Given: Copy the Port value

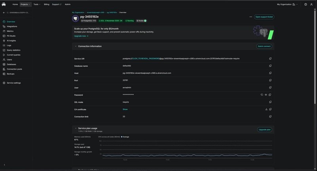Looking at the screenshot, I should [x=270, y=80].
